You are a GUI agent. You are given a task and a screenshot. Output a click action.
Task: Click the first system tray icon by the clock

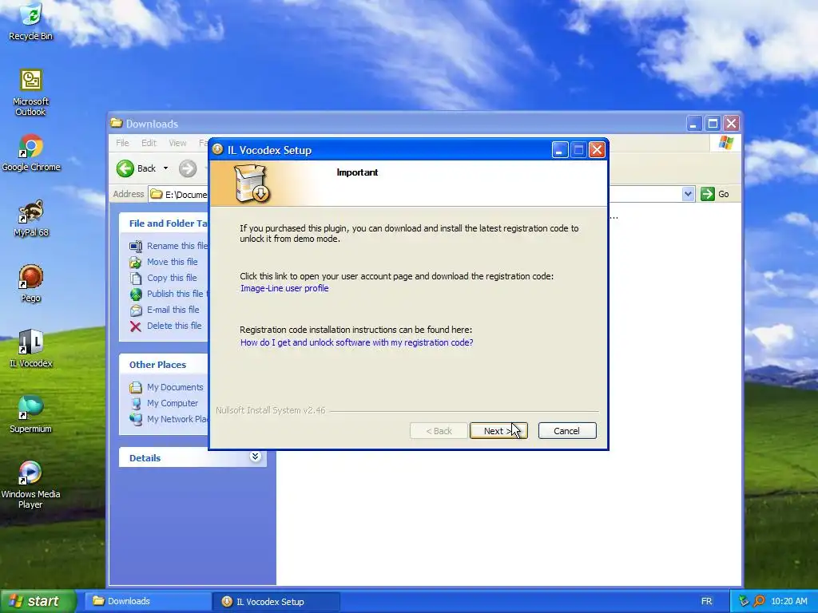tap(744, 601)
